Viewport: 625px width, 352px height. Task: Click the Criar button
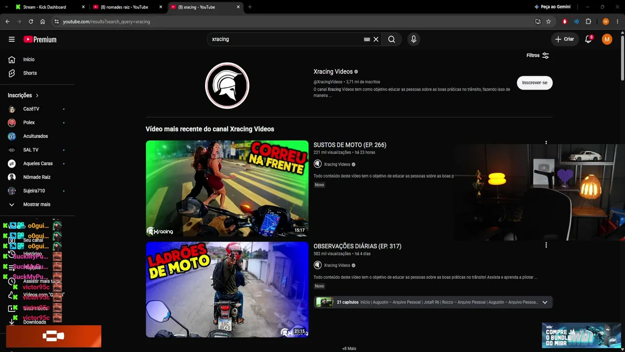[565, 40]
